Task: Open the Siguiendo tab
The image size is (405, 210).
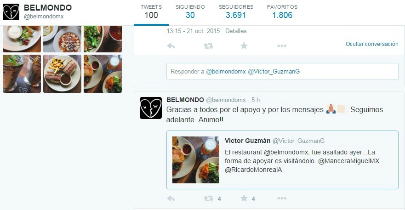Action: point(190,12)
